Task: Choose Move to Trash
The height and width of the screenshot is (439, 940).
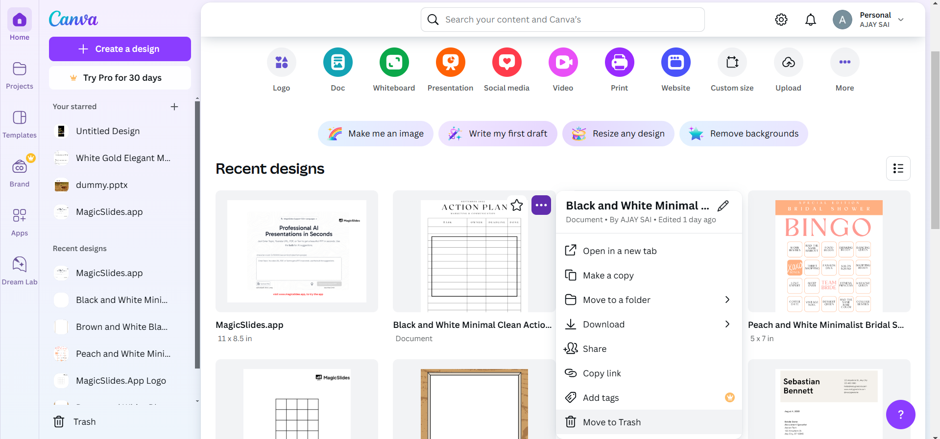Action: (x=649, y=422)
